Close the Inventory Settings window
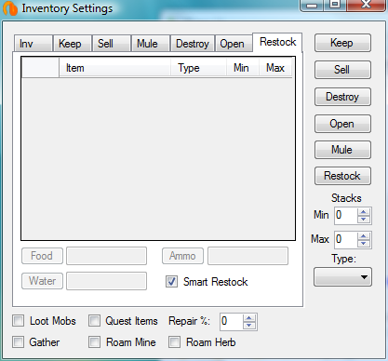This screenshot has height=361, width=388. point(367,5)
